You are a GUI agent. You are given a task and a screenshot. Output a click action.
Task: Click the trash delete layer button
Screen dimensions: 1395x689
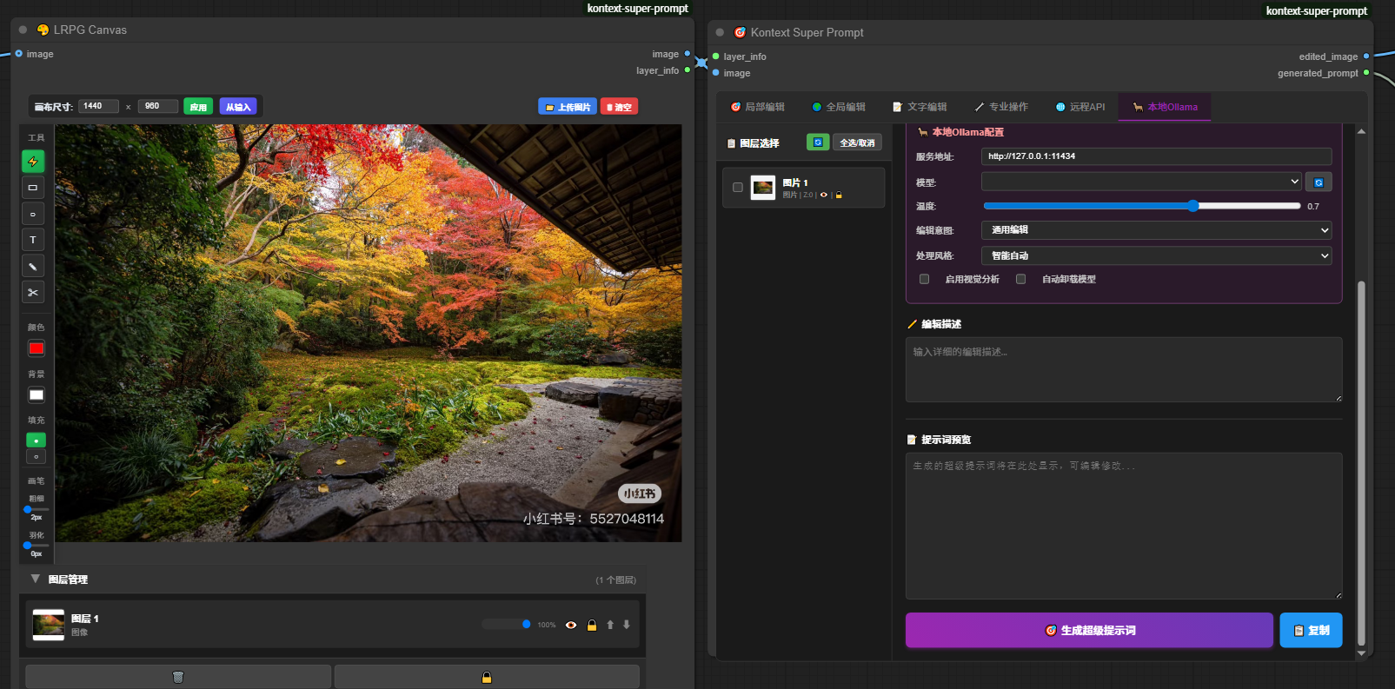click(x=178, y=677)
